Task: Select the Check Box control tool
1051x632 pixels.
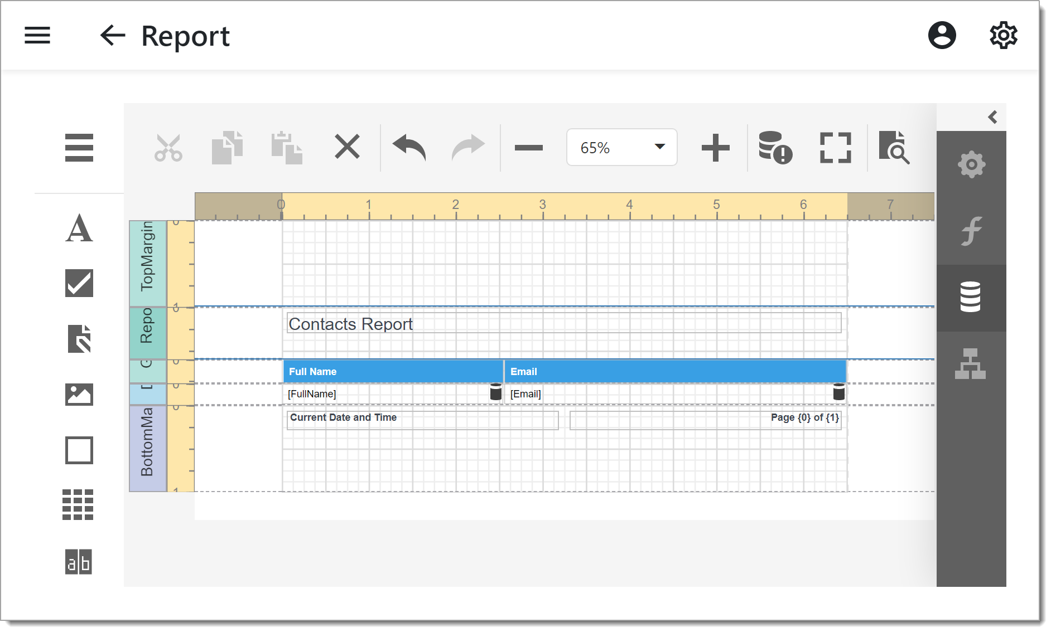Action: [x=79, y=283]
